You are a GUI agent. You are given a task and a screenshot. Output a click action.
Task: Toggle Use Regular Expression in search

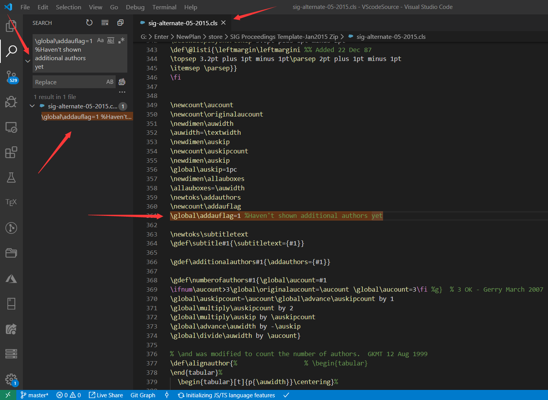click(x=121, y=40)
